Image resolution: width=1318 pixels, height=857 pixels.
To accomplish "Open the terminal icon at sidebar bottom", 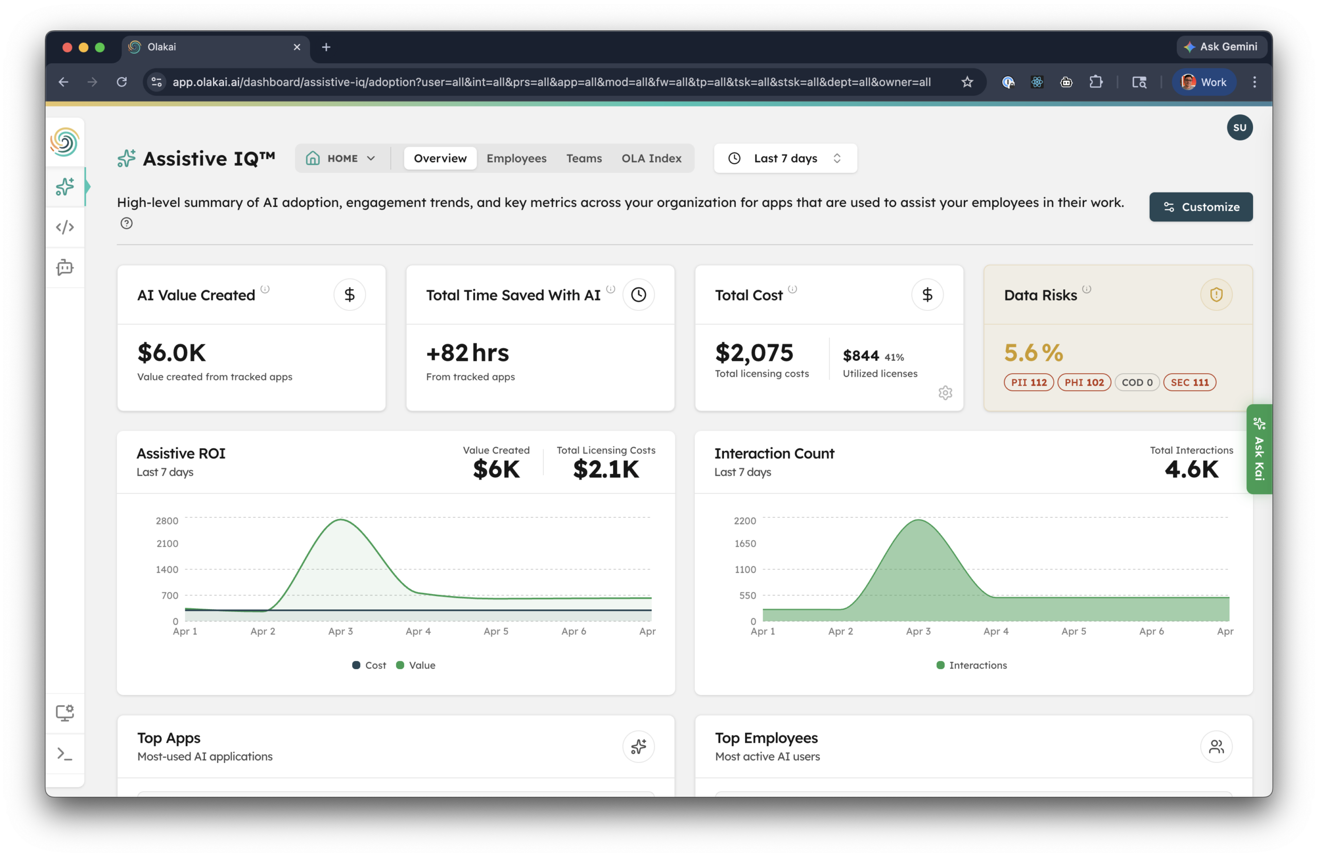I will 65,754.
